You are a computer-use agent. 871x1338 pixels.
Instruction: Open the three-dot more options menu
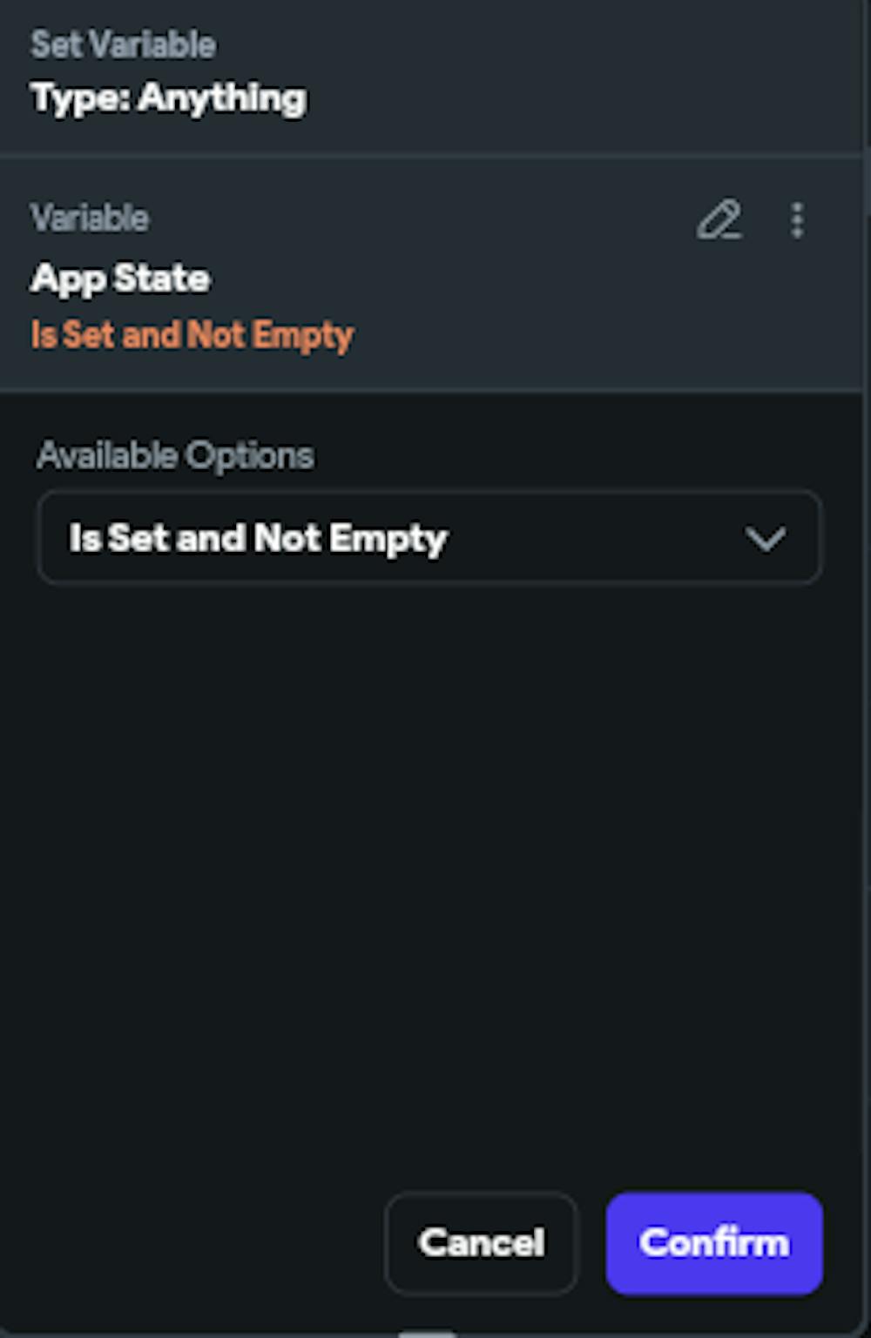tap(797, 220)
